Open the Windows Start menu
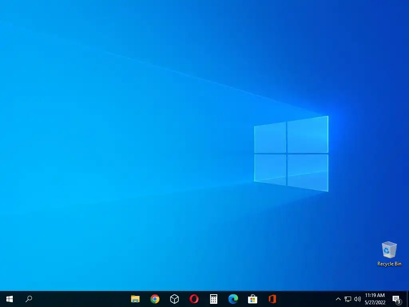 [x=10, y=299]
